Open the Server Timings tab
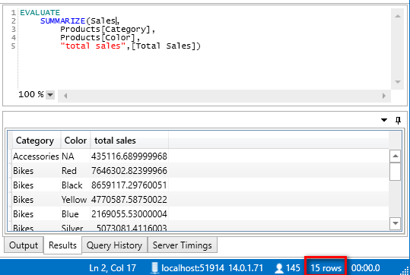This screenshot has width=410, height=275. [x=183, y=245]
